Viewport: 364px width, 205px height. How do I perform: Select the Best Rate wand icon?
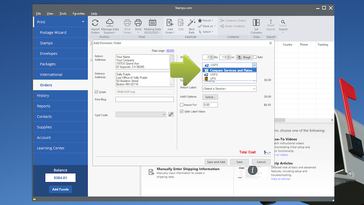coord(191,23)
